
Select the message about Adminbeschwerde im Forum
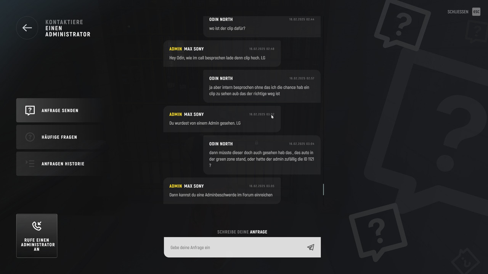[222, 191]
